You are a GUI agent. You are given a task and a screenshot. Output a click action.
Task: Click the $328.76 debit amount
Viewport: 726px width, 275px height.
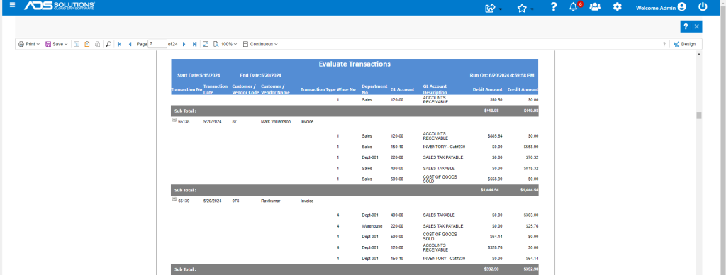click(x=494, y=247)
